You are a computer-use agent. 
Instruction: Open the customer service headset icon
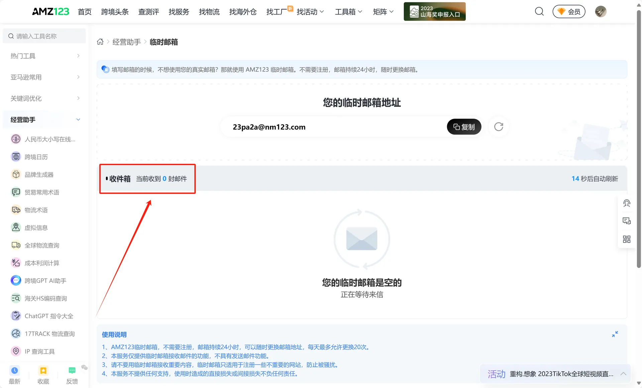(x=627, y=203)
